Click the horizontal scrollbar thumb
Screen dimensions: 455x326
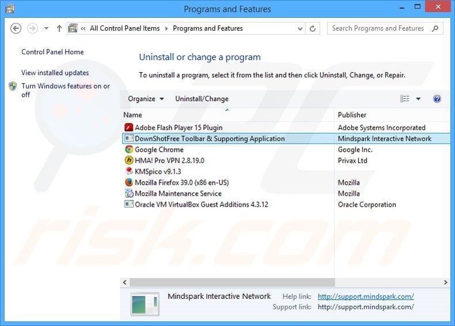(232, 282)
